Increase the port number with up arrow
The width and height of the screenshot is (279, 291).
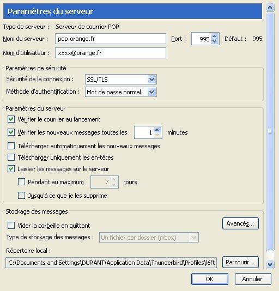click(x=215, y=37)
